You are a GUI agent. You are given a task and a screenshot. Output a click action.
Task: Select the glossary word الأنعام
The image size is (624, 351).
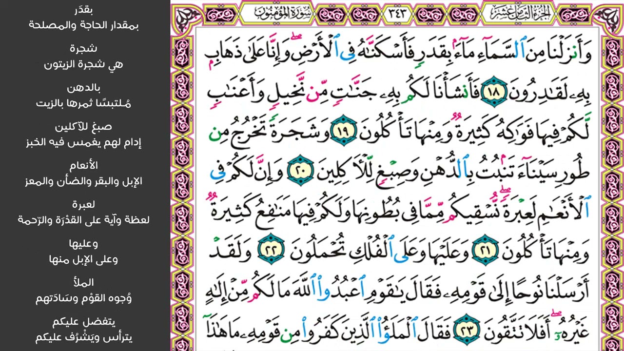coord(84,166)
